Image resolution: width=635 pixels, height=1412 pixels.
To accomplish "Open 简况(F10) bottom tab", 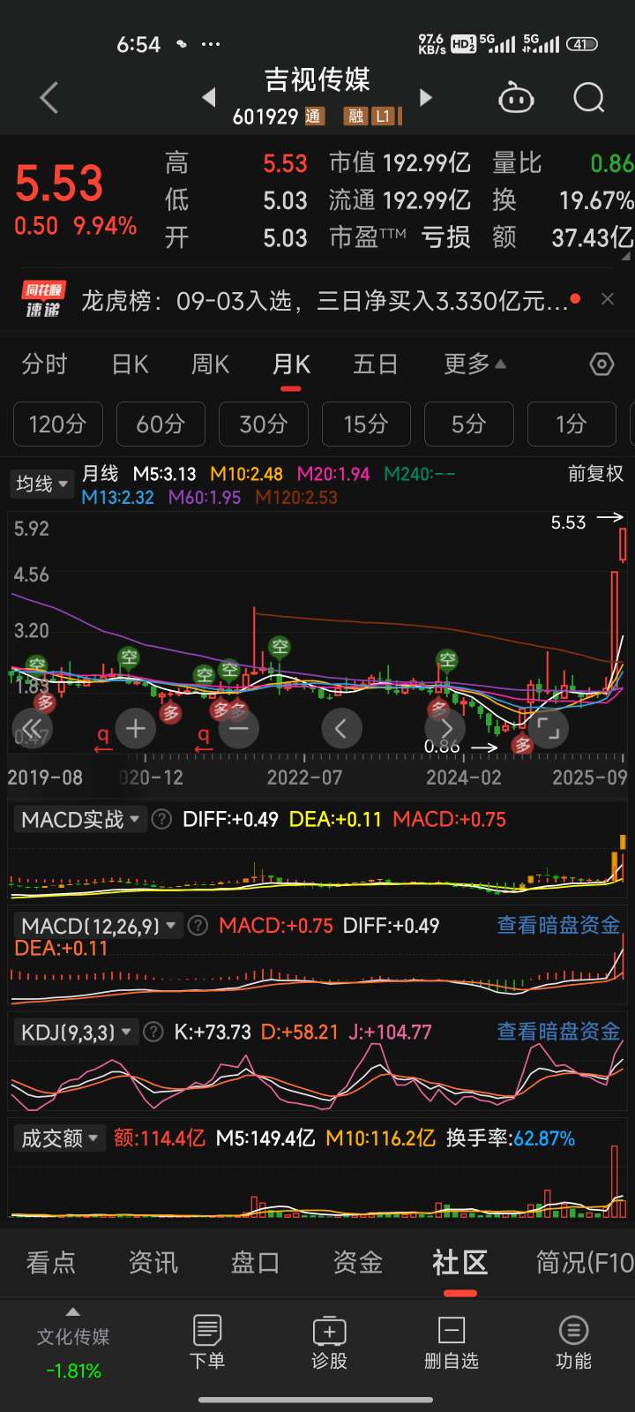I will click(x=585, y=1262).
